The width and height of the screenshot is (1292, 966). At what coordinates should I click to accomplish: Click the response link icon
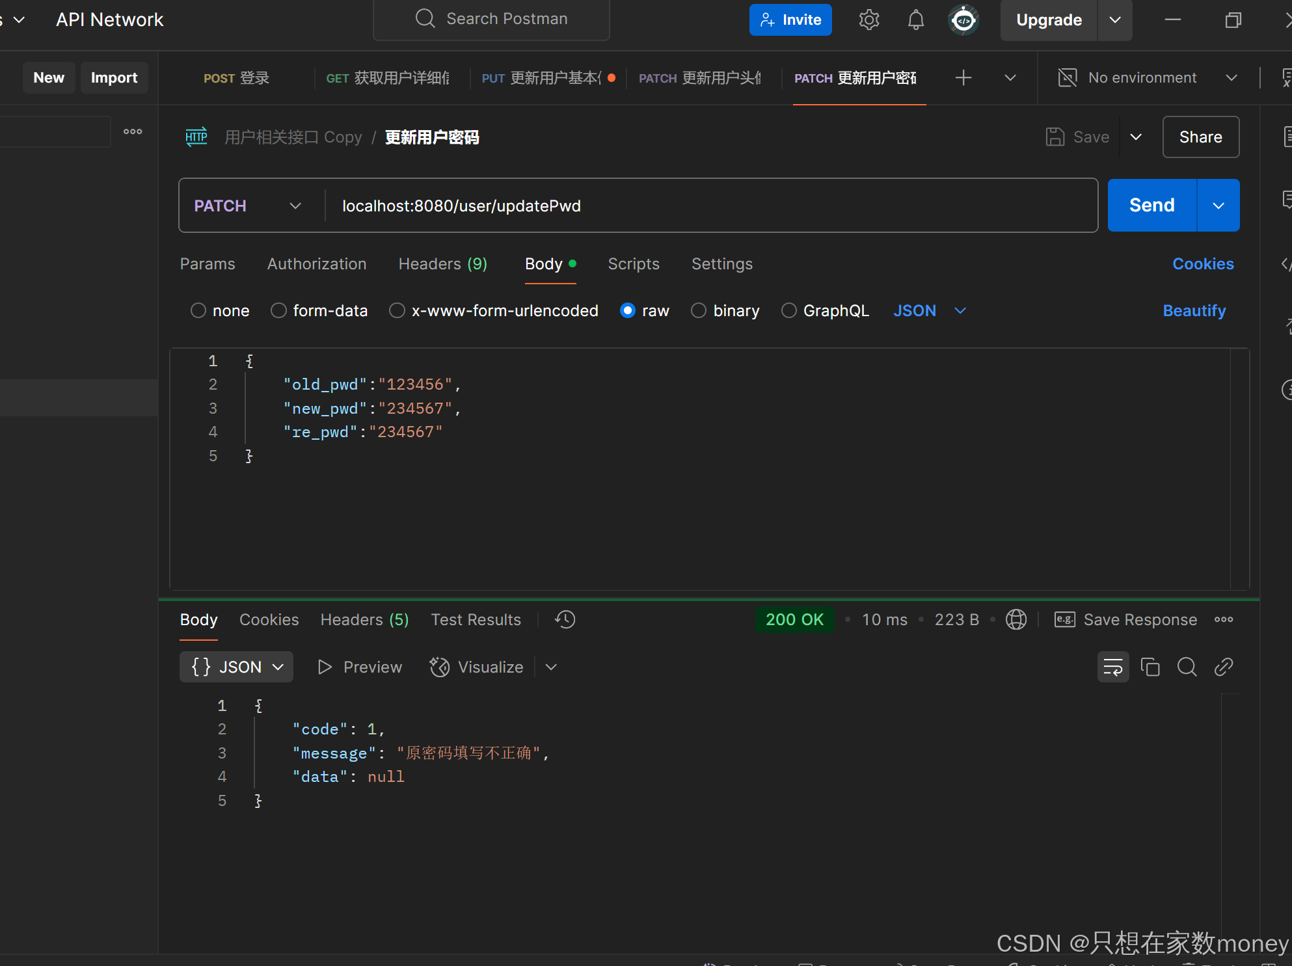click(1224, 667)
